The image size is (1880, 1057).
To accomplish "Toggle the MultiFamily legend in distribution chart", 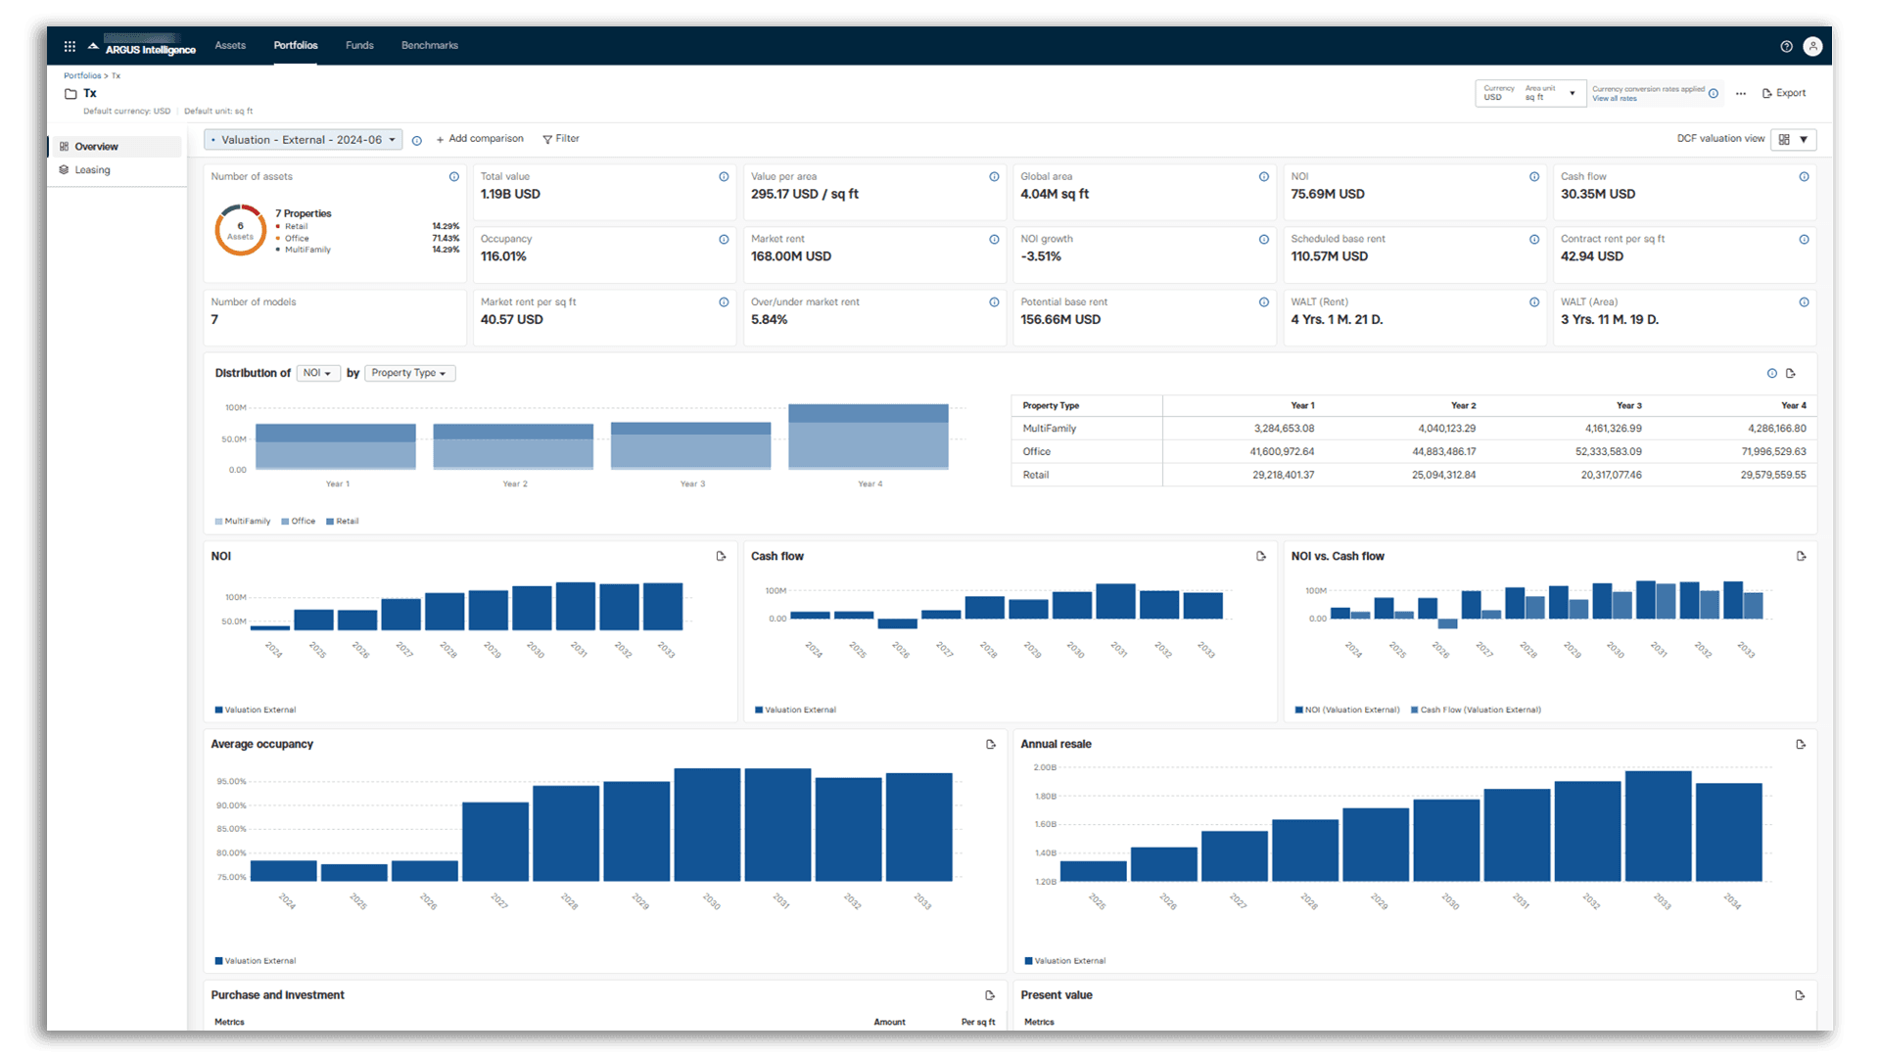I will click(242, 521).
